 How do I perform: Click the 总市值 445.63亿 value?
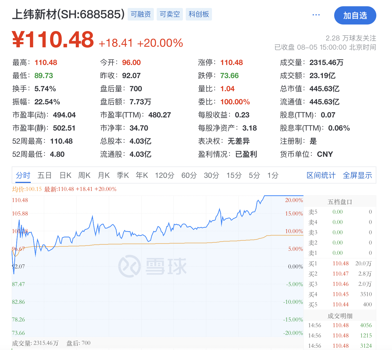(x=324, y=89)
